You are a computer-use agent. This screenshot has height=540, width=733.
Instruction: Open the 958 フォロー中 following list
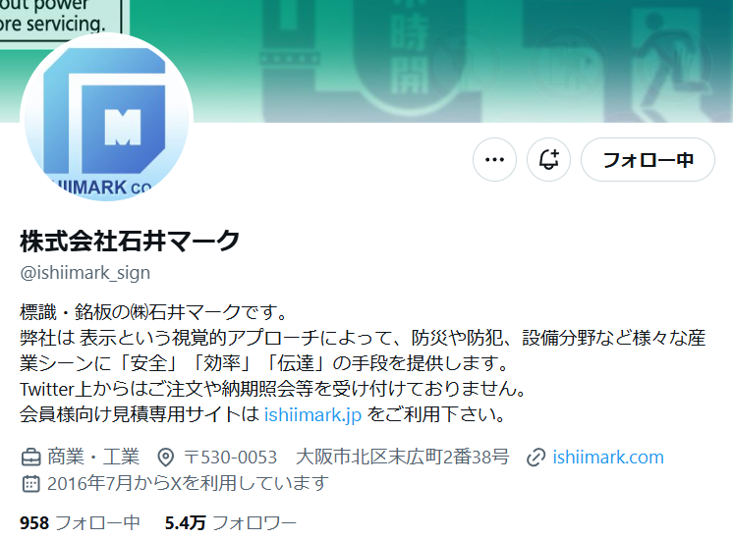tap(80, 523)
